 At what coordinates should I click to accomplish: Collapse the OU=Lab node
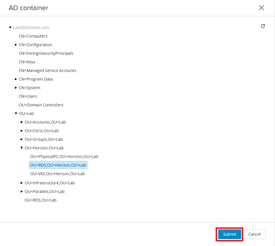(x=16, y=114)
